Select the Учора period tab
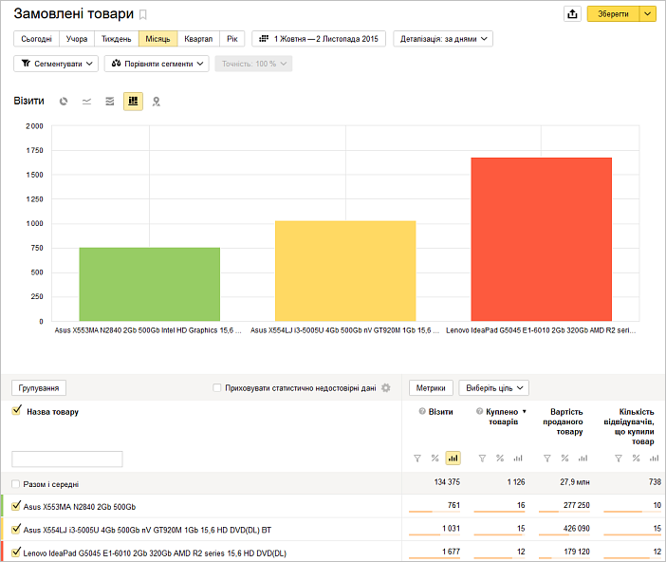This screenshot has width=666, height=562. point(77,39)
